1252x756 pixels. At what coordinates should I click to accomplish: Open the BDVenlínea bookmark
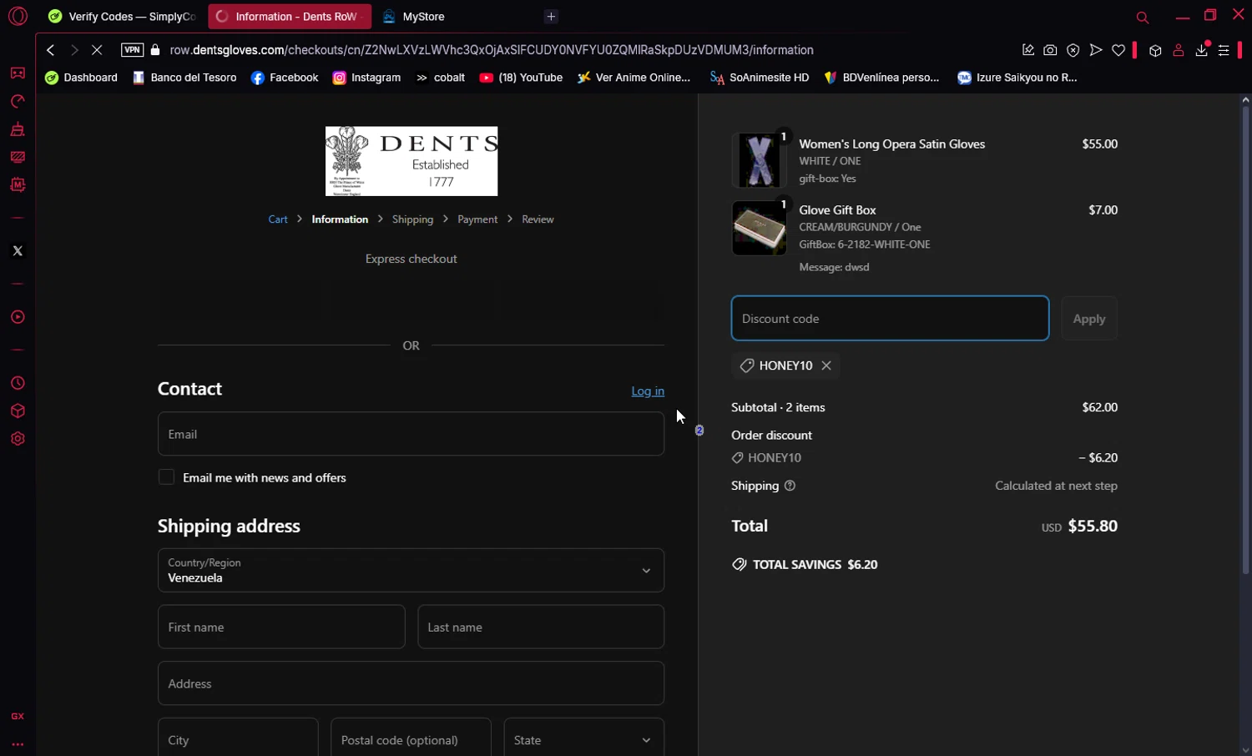coord(881,78)
